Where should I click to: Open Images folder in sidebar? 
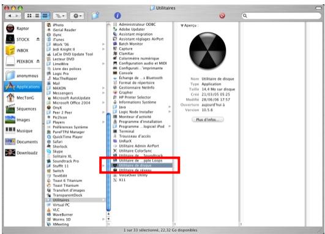pyautogui.click(x=23, y=120)
